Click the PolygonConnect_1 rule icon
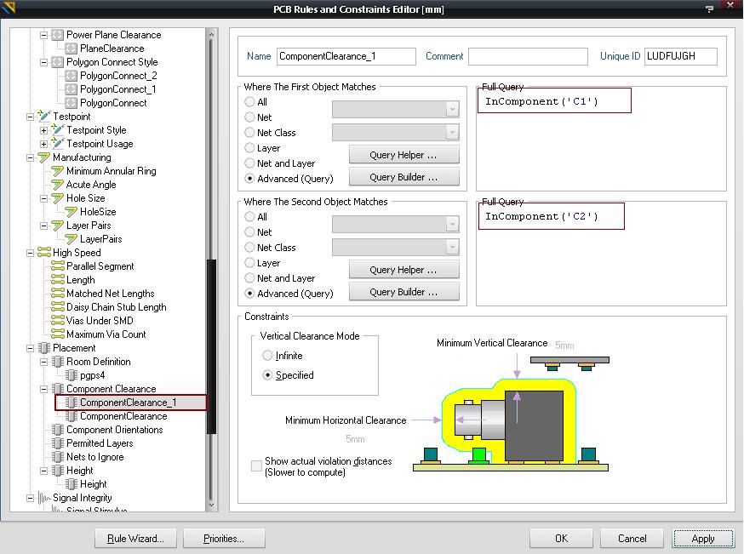 72,89
